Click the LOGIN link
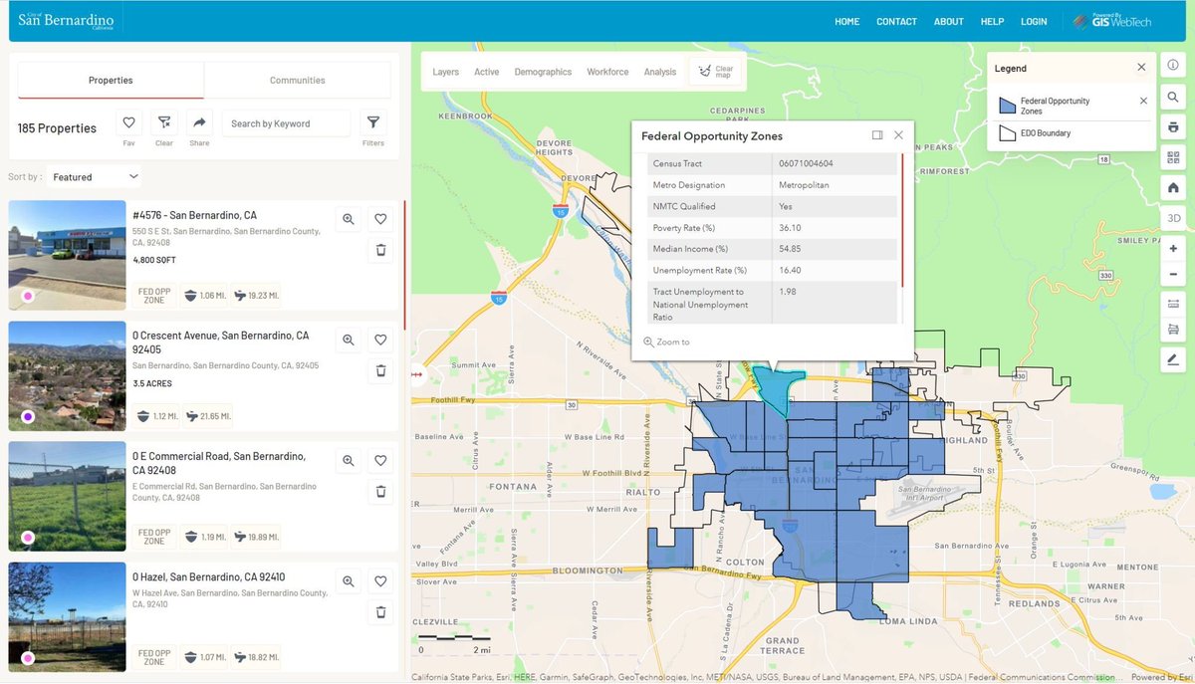The height and width of the screenshot is (684, 1195). (x=1034, y=21)
